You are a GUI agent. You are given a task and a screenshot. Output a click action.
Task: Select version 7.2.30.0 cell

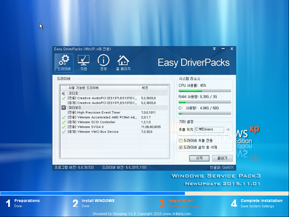[147, 132]
